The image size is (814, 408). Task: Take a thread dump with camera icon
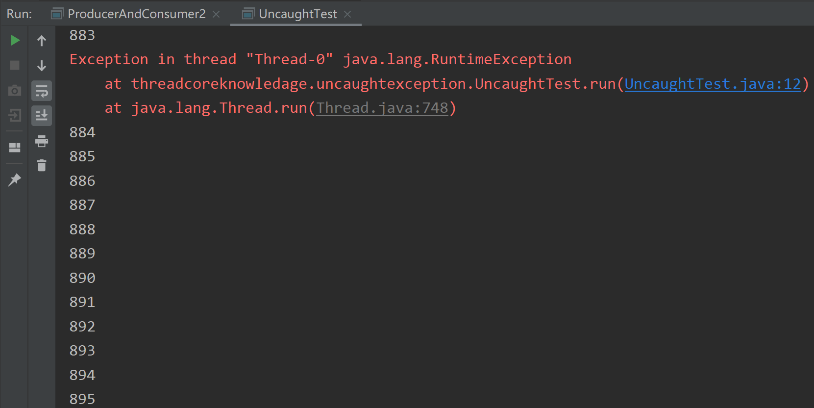coord(15,90)
